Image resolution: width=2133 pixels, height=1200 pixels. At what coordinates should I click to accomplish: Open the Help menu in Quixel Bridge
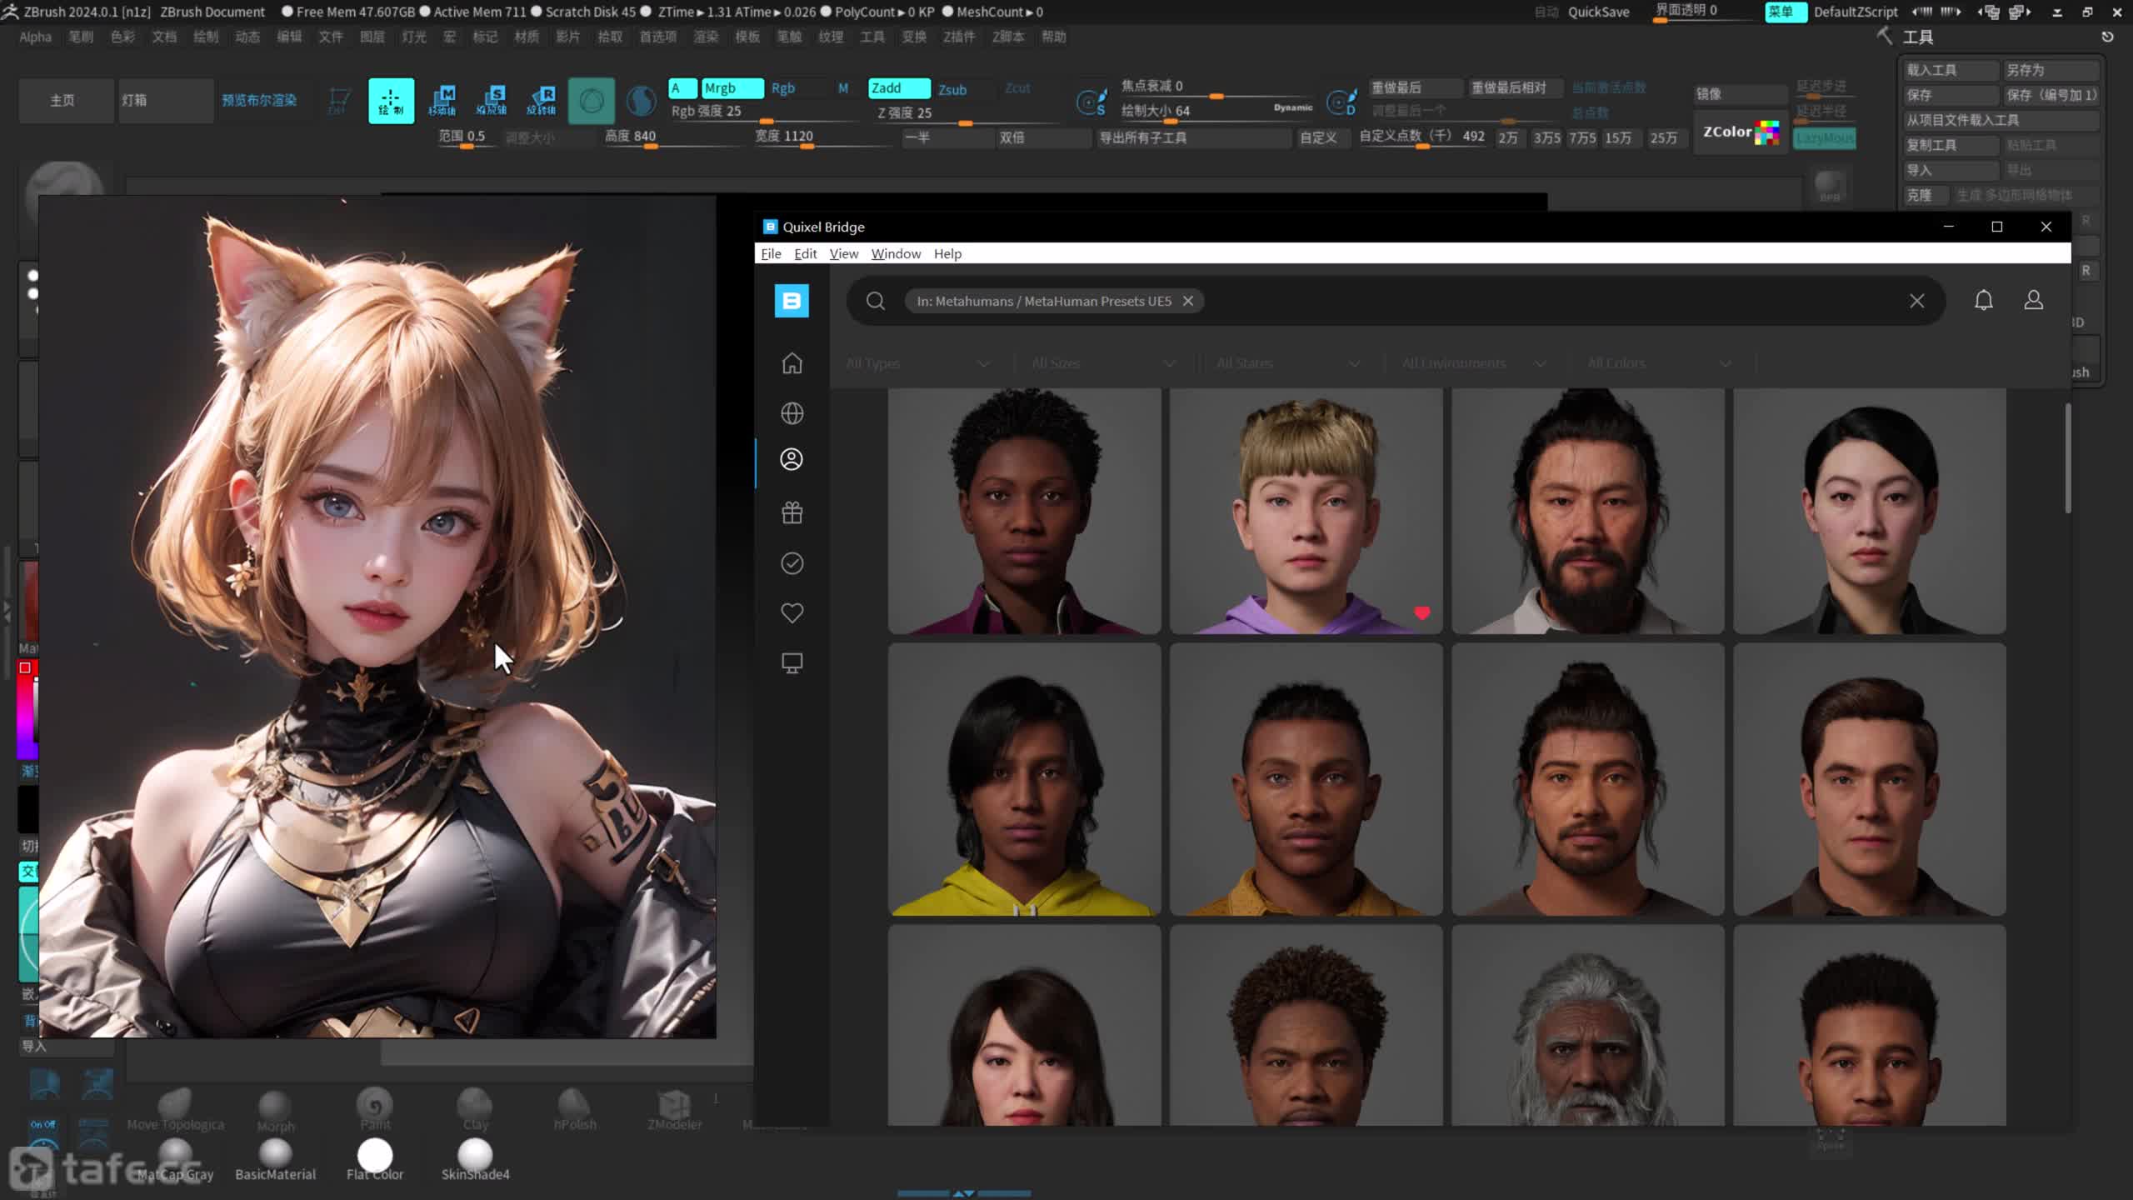pyautogui.click(x=947, y=253)
